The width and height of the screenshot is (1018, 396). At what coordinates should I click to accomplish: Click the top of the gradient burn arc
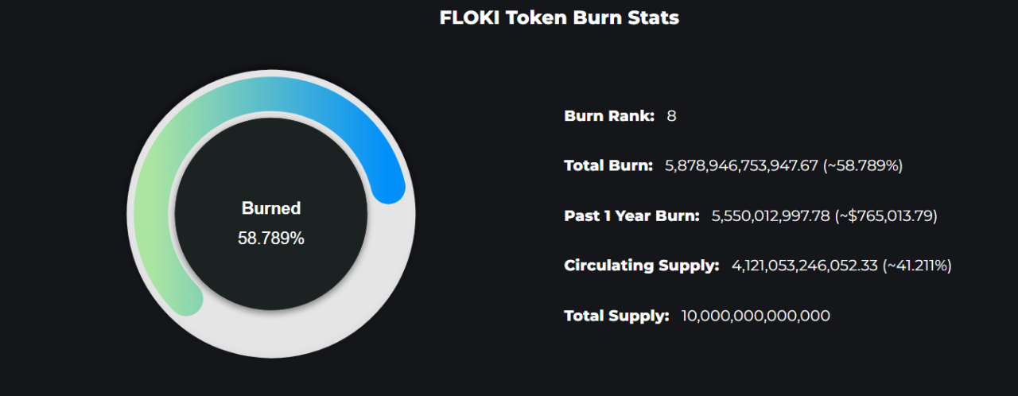pos(271,92)
